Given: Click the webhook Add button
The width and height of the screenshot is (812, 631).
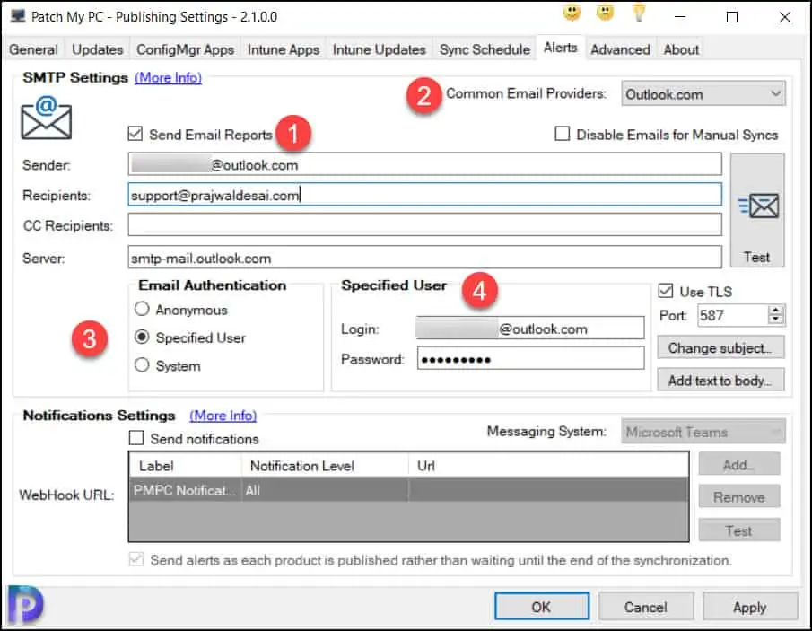Looking at the screenshot, I should coord(739,464).
